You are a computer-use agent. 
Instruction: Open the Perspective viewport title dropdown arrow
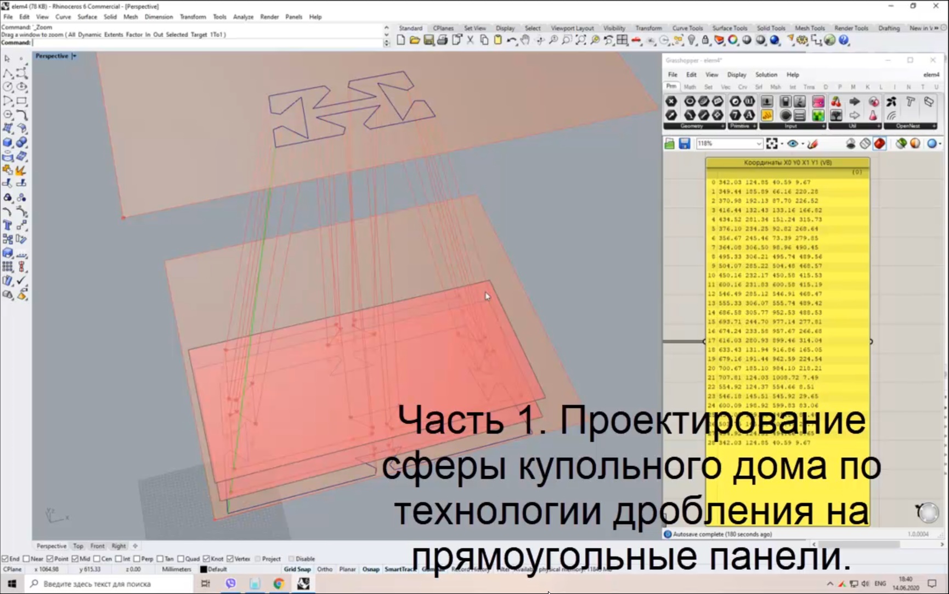[74, 56]
